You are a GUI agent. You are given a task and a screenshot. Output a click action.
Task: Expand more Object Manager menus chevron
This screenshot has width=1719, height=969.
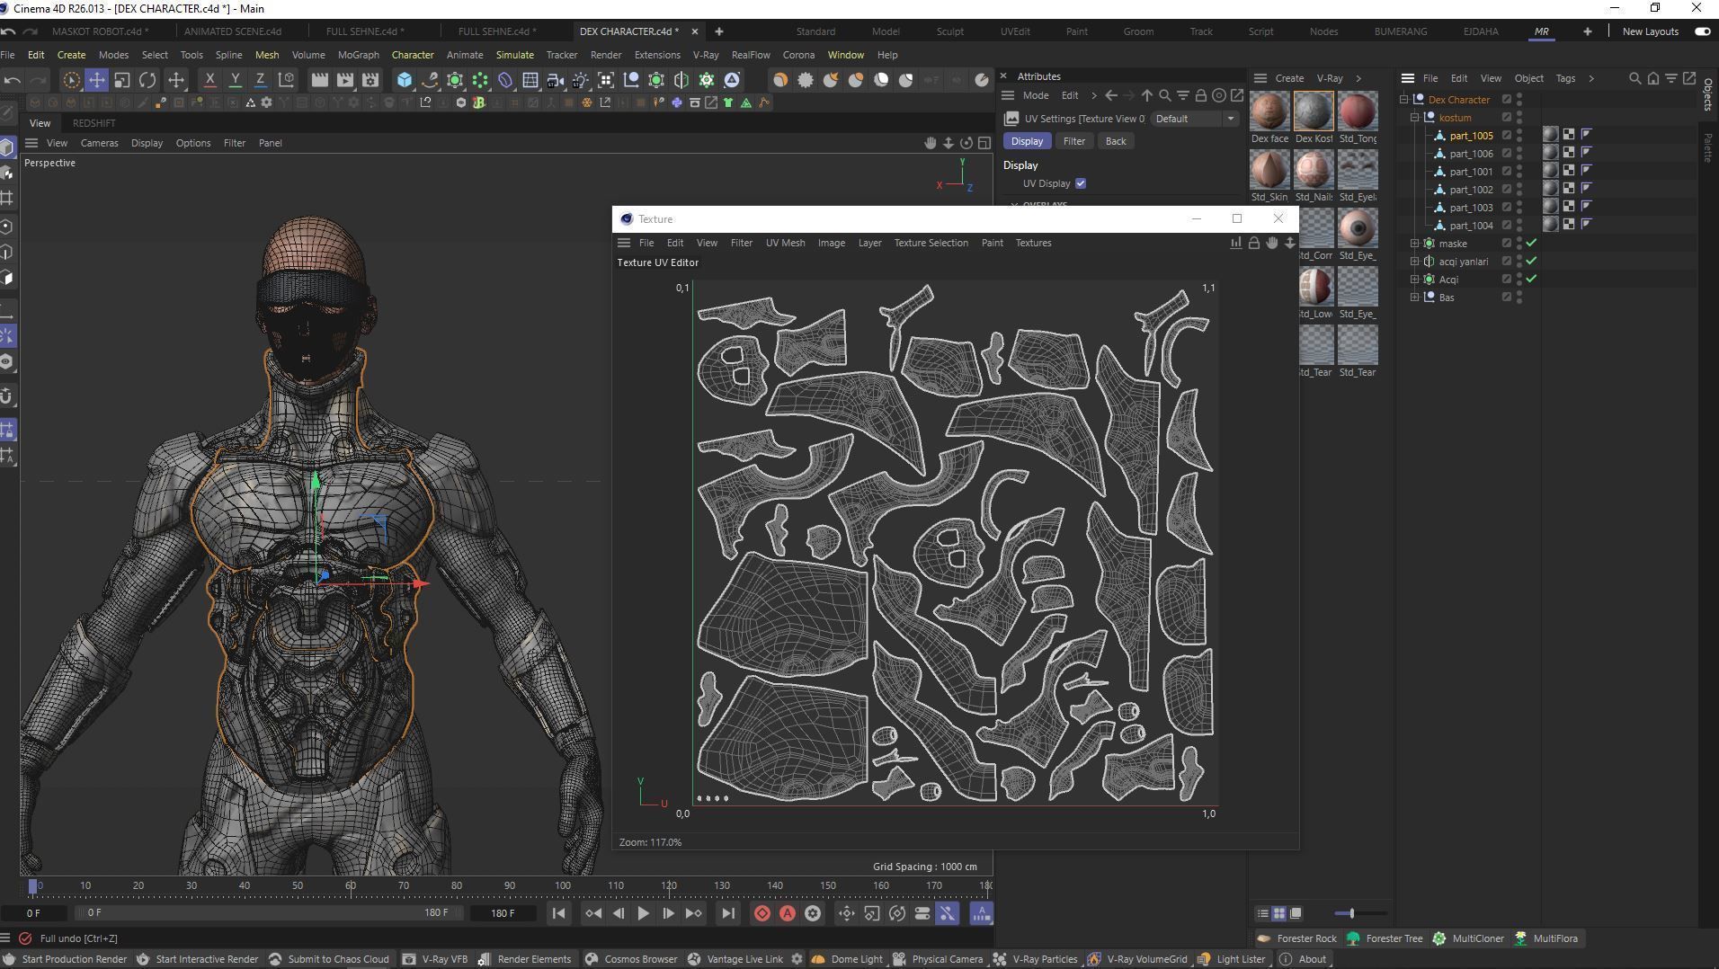[1590, 78]
